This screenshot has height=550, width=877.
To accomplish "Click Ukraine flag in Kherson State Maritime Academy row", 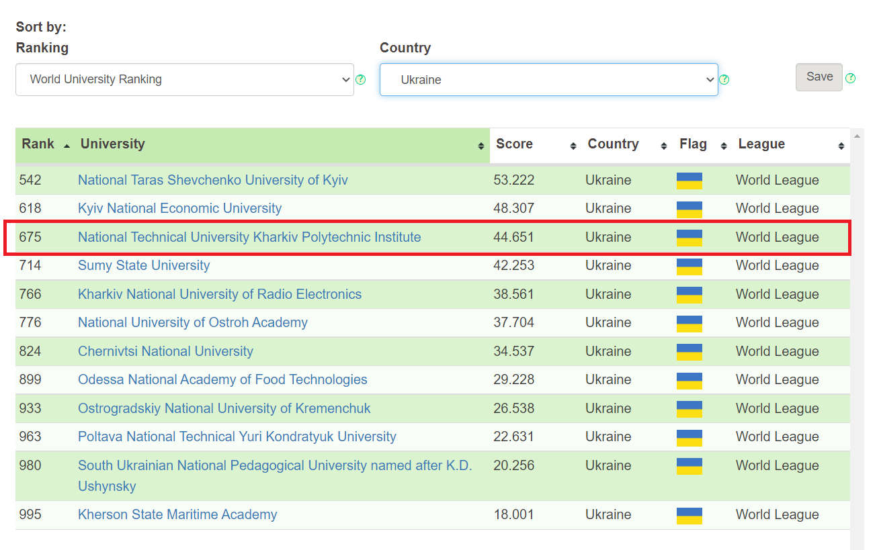I will 690,516.
